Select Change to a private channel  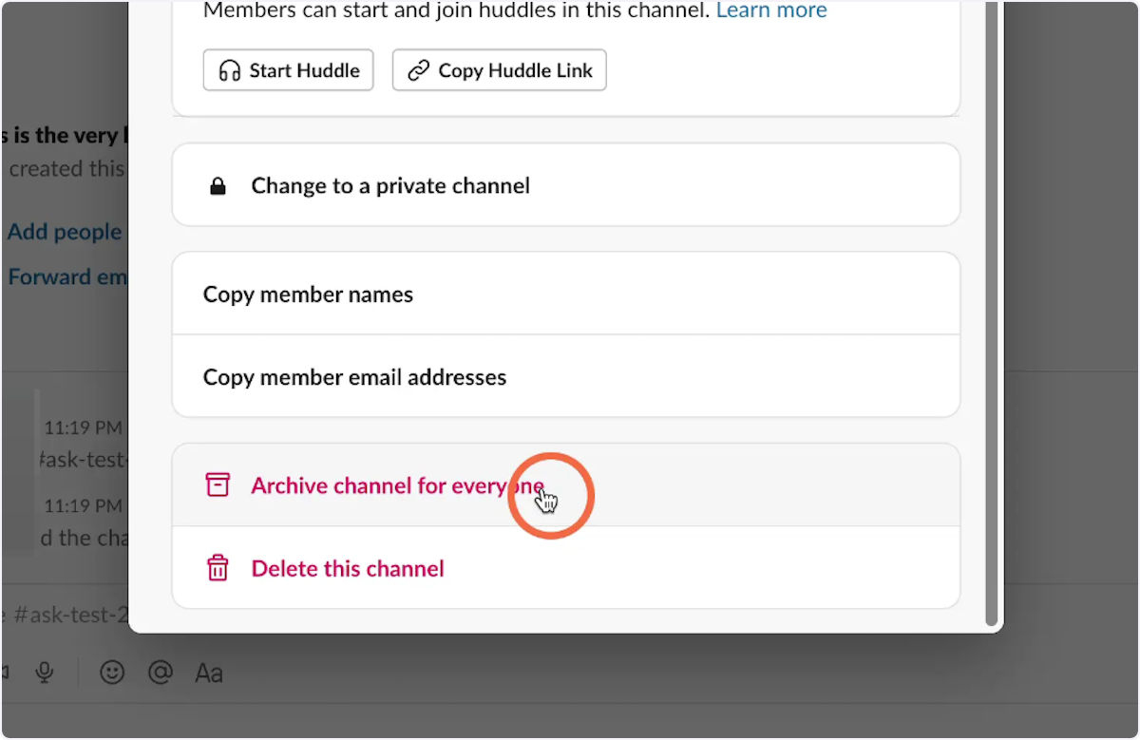click(x=565, y=185)
